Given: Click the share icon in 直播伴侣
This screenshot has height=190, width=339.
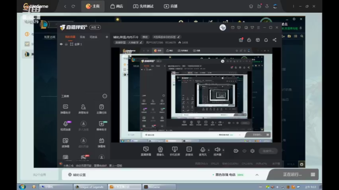Looking at the screenshot, I should coord(274,40).
